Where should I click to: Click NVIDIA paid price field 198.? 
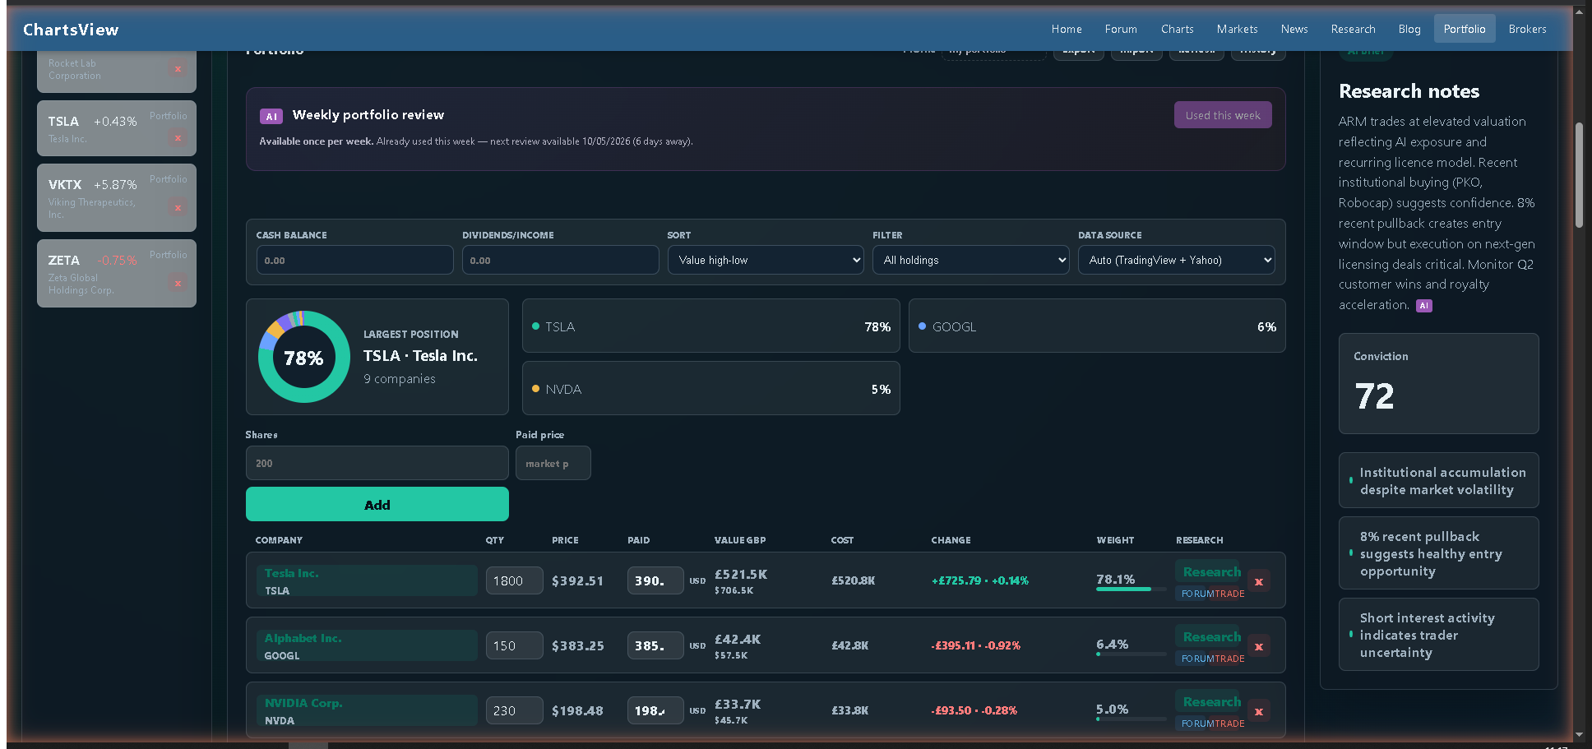coord(655,710)
